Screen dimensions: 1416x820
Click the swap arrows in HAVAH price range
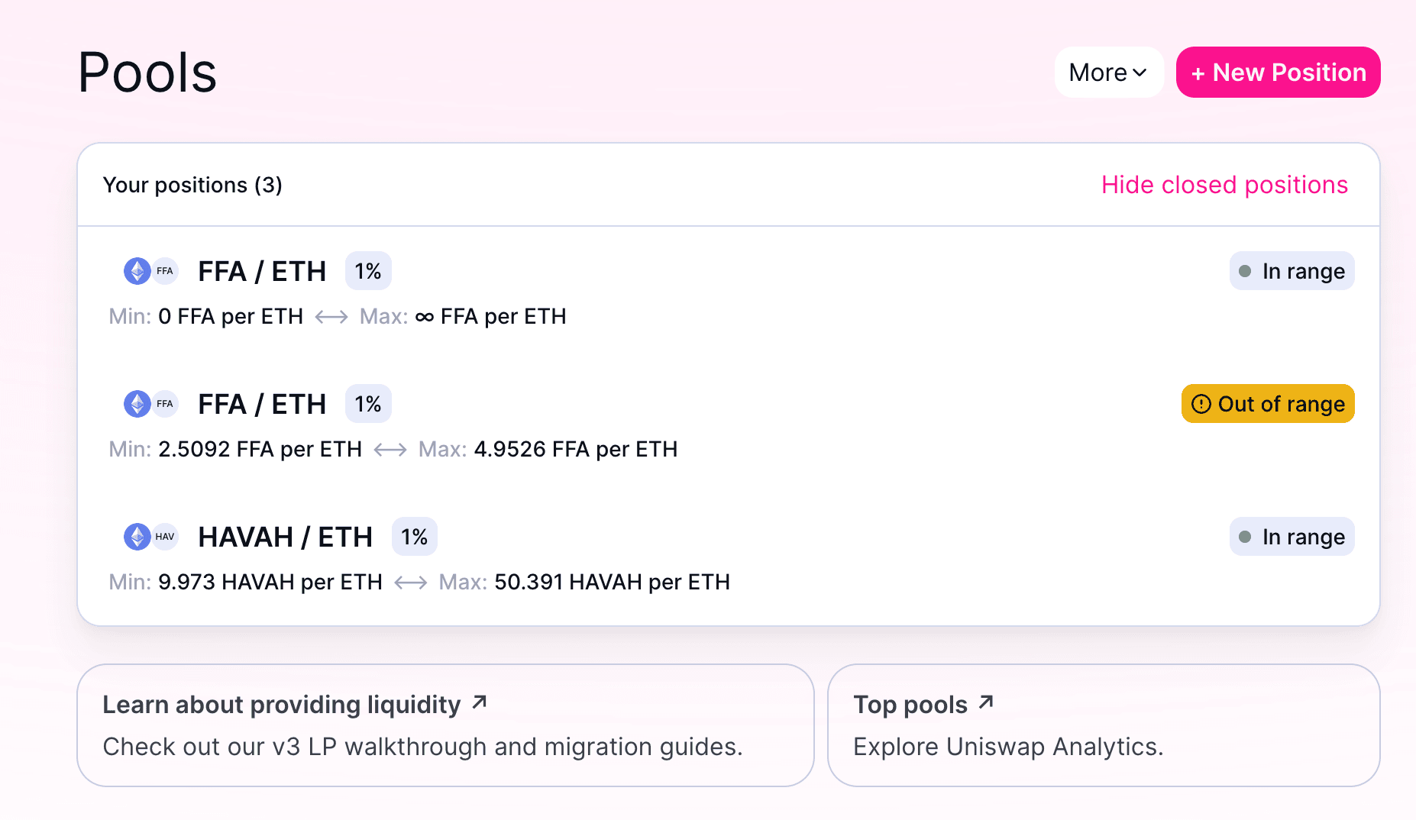tap(411, 583)
